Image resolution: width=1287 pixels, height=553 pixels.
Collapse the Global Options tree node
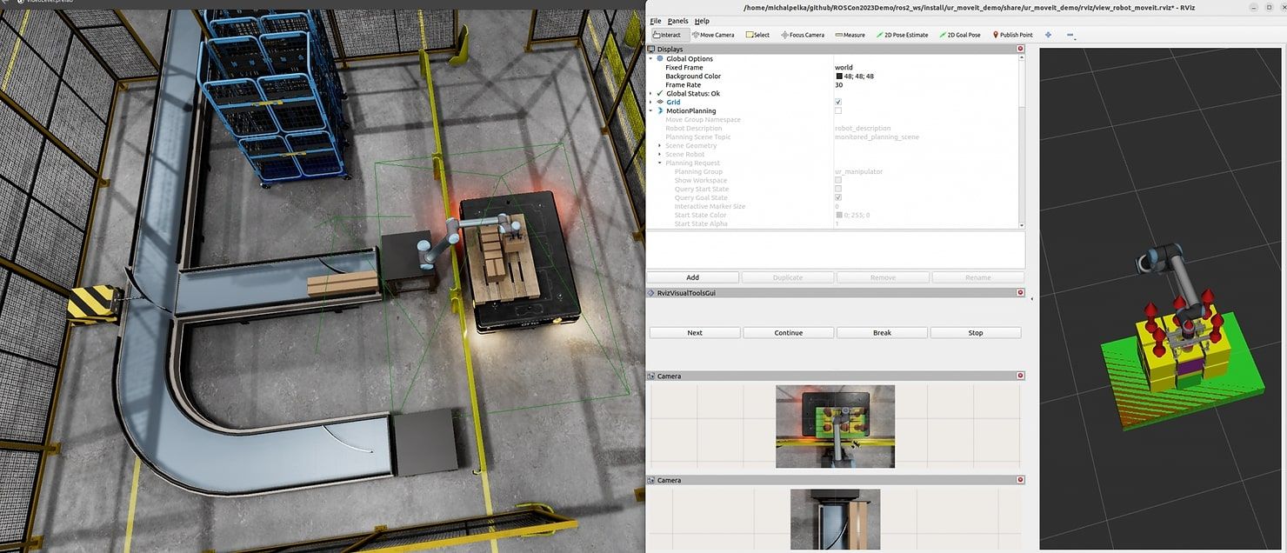tap(650, 58)
